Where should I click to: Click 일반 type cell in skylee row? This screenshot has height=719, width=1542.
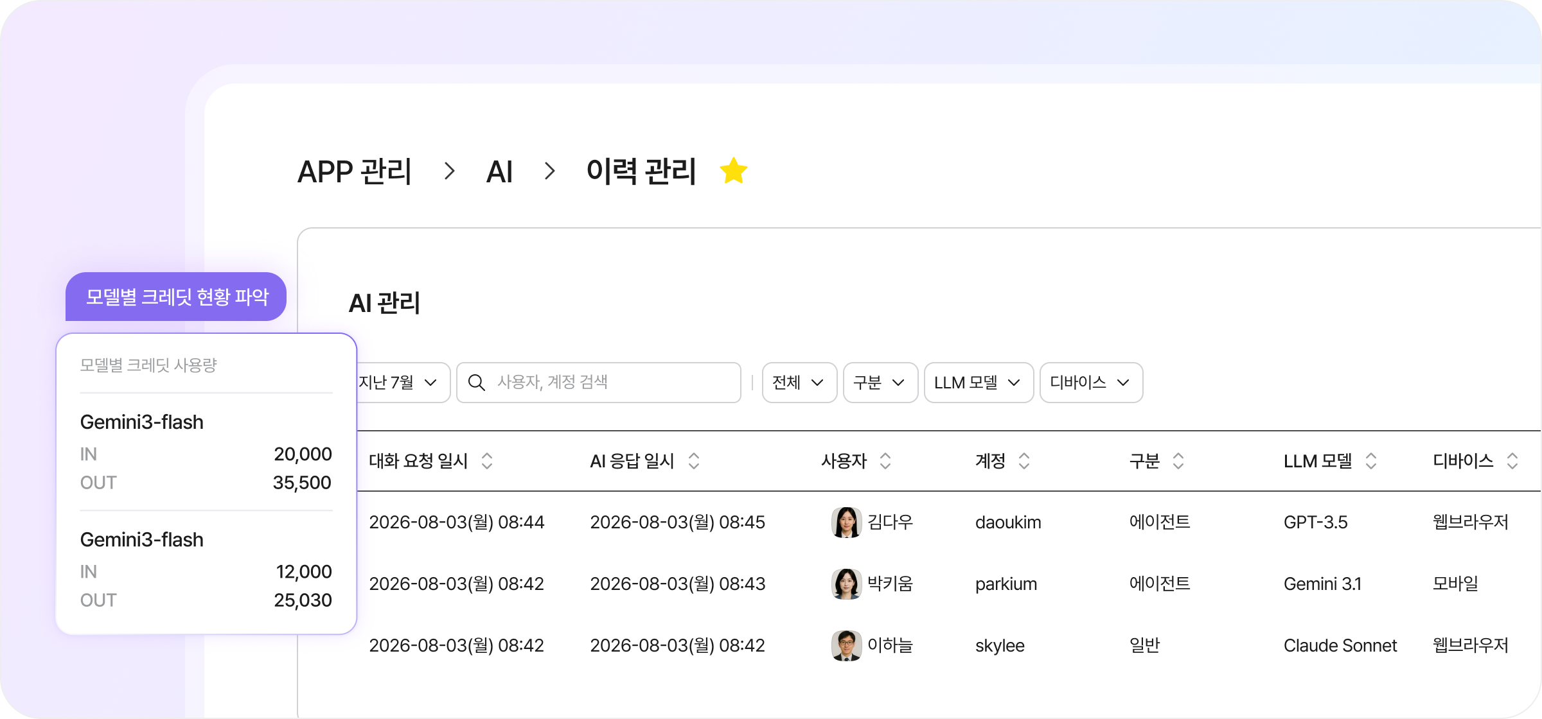coord(1144,645)
